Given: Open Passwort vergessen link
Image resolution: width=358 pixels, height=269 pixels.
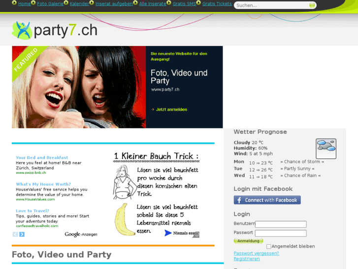Looking at the screenshot, I should [x=257, y=253].
